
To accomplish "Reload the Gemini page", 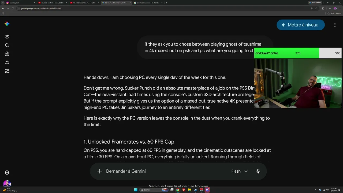I will 13,8.
